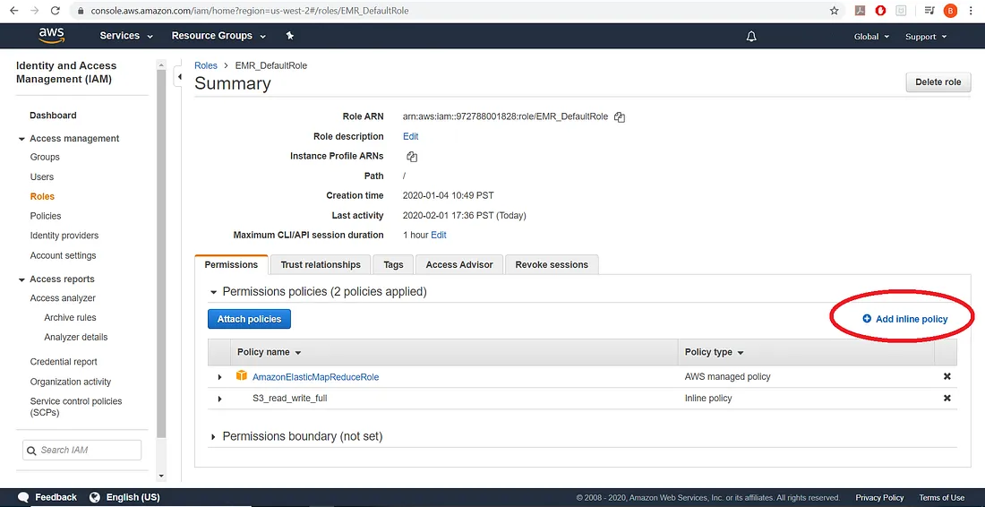This screenshot has width=985, height=507.
Task: Go back in browser history
Action: pos(13,11)
